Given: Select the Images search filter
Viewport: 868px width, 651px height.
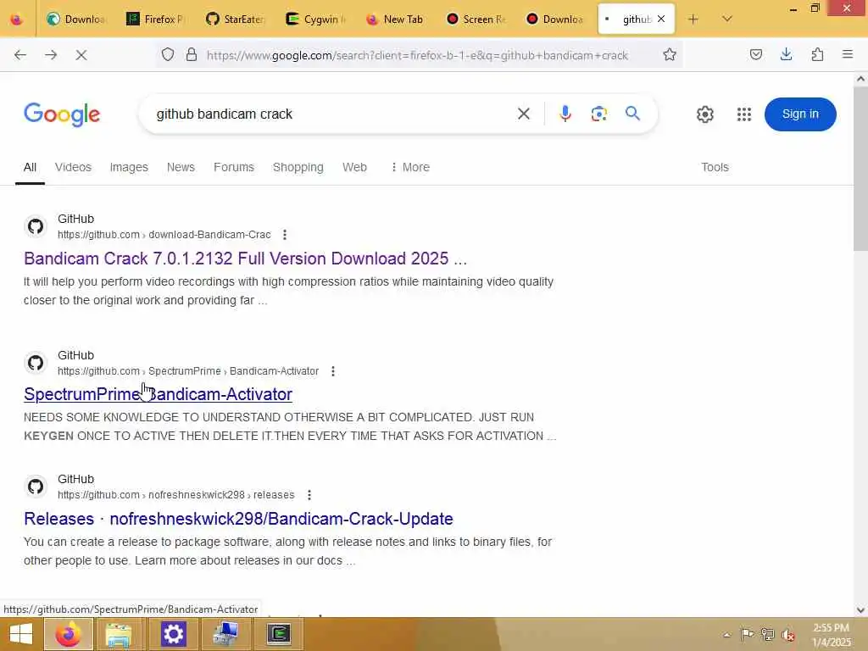Looking at the screenshot, I should pyautogui.click(x=129, y=167).
